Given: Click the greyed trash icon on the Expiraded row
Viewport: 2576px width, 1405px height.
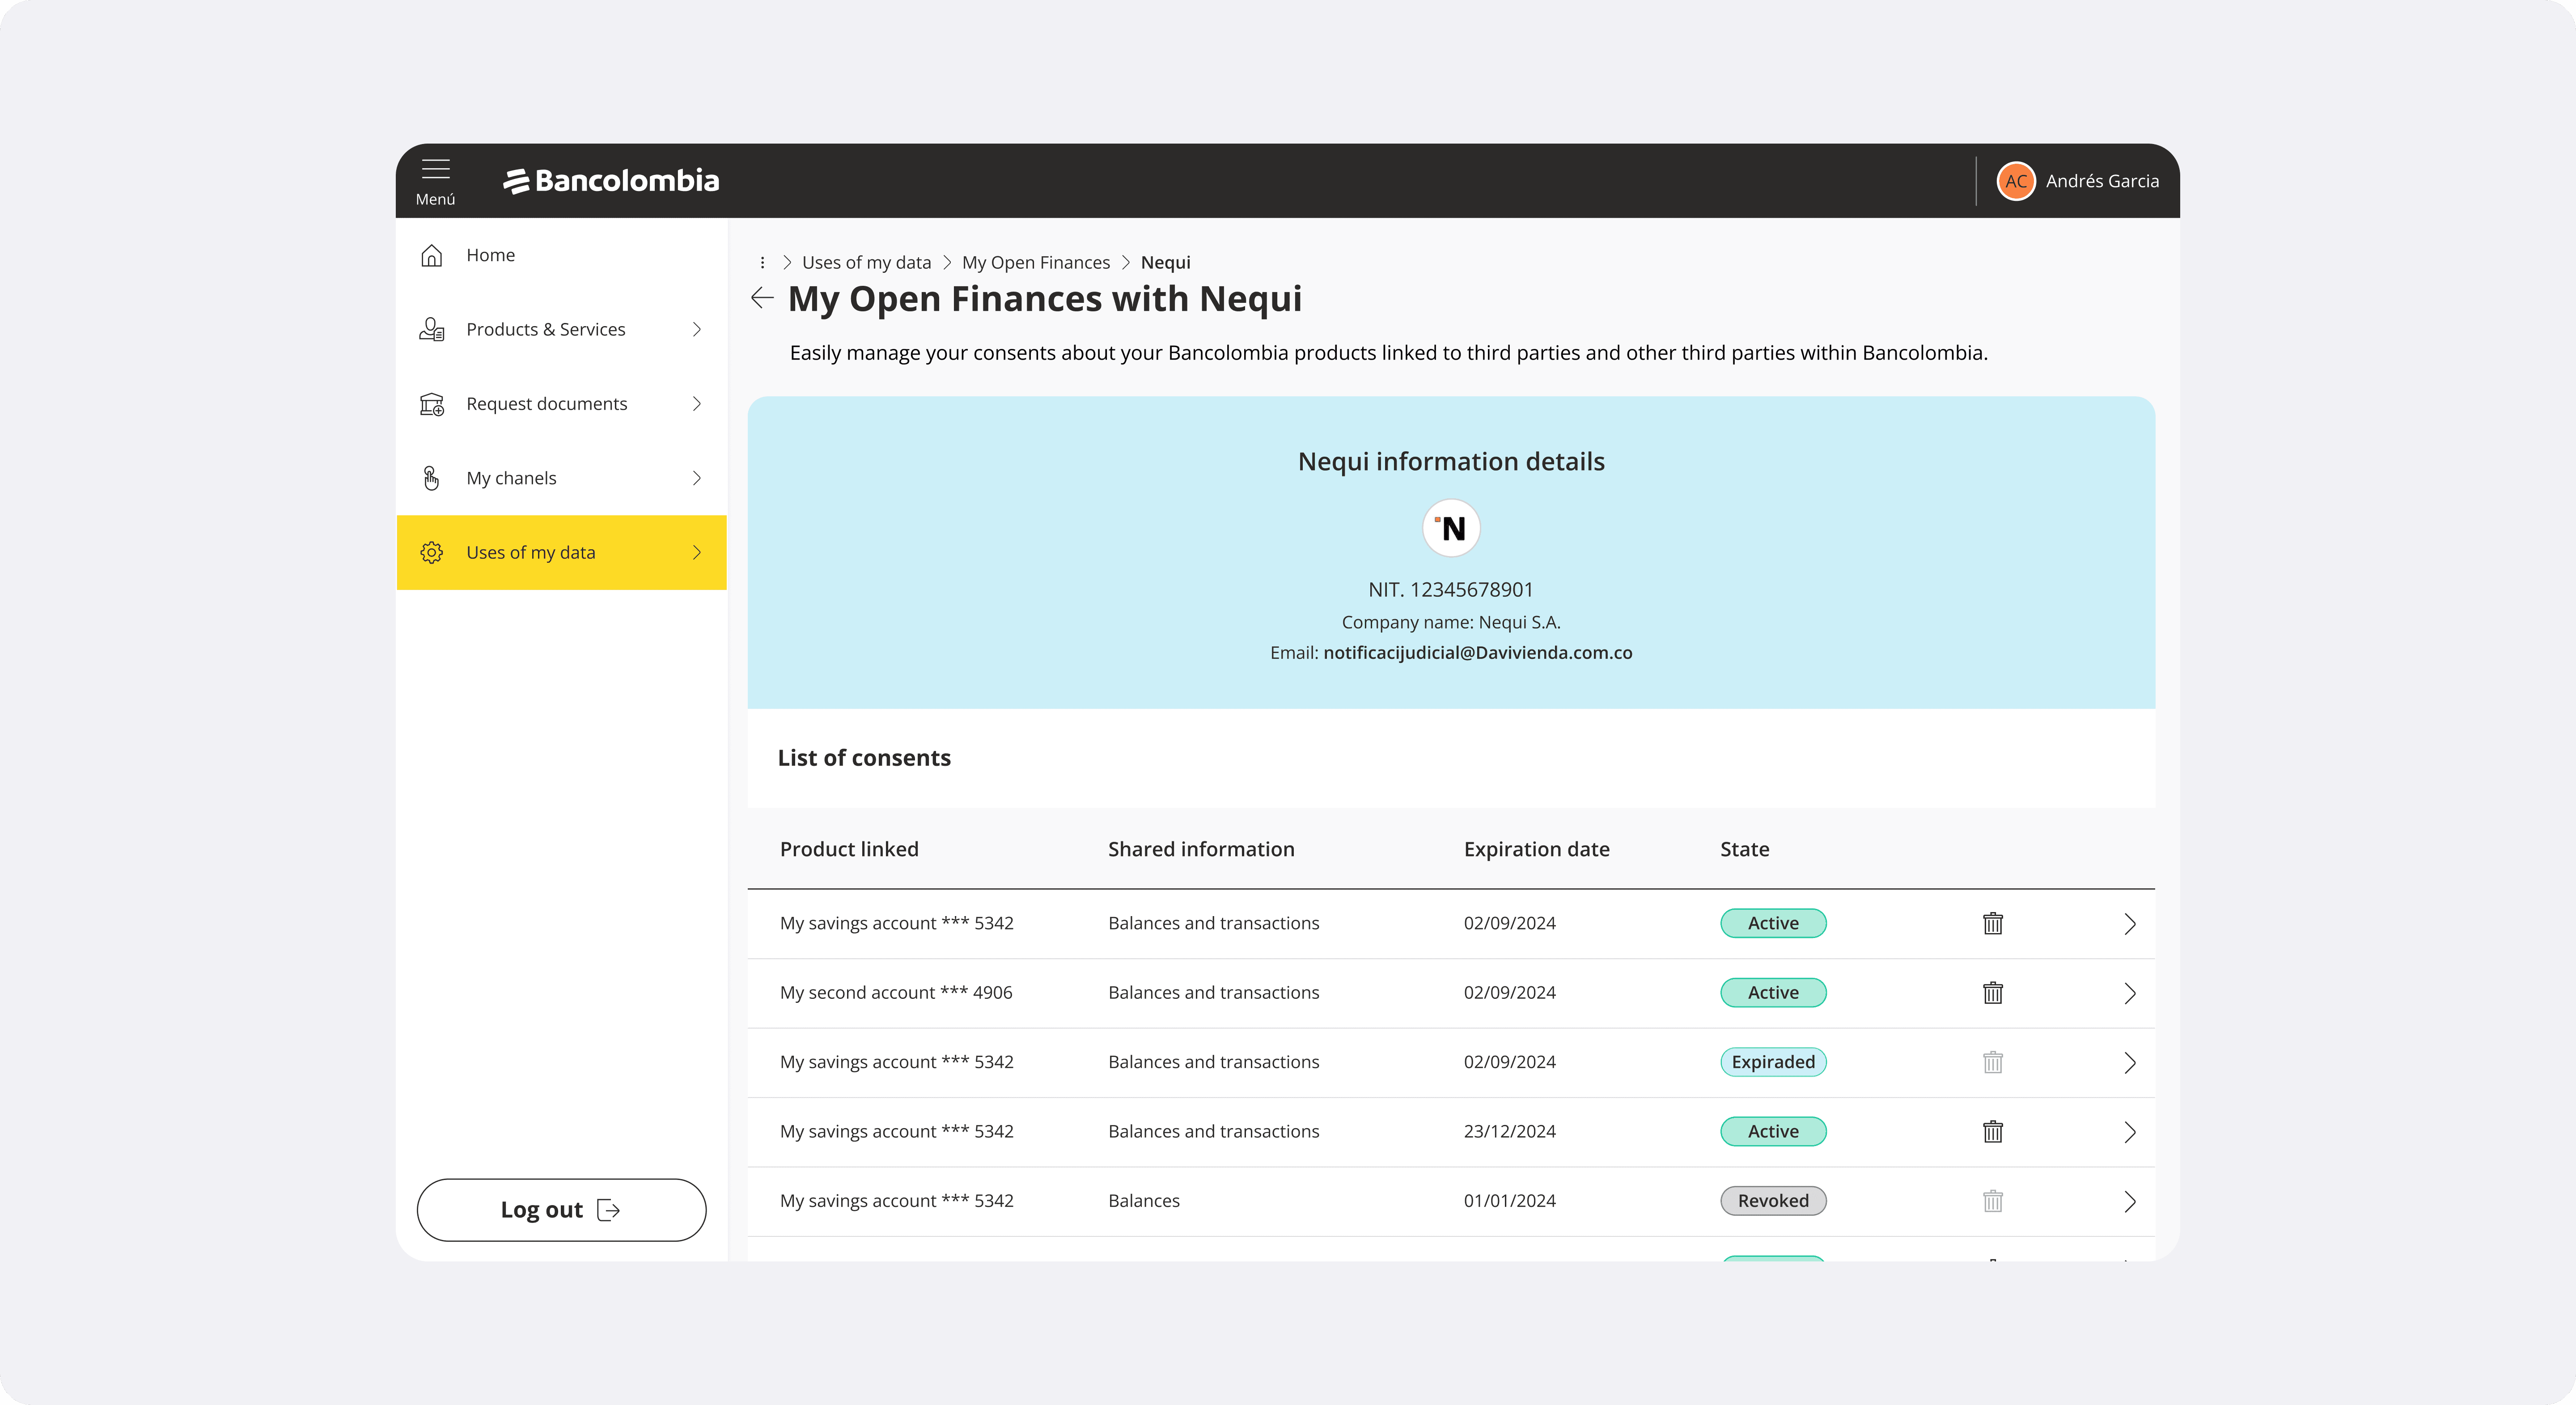Looking at the screenshot, I should [1993, 1062].
